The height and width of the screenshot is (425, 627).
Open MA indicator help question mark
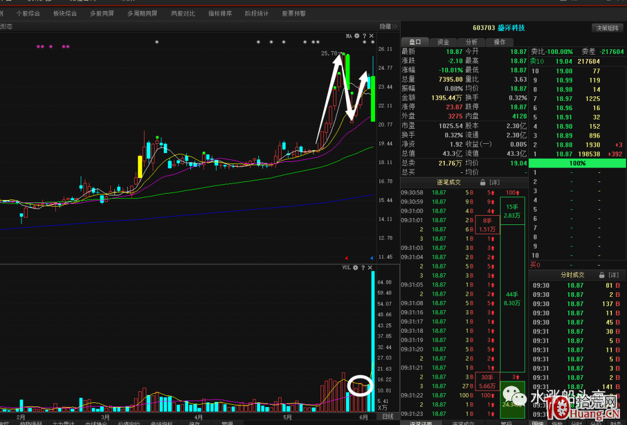click(x=364, y=36)
